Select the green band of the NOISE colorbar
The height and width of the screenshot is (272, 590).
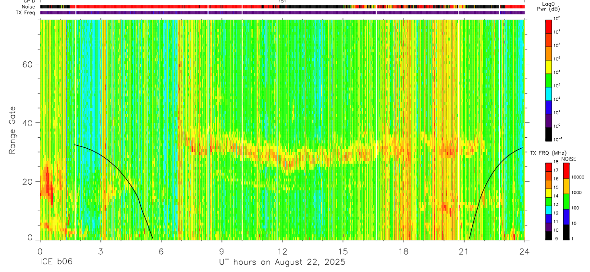click(566, 201)
